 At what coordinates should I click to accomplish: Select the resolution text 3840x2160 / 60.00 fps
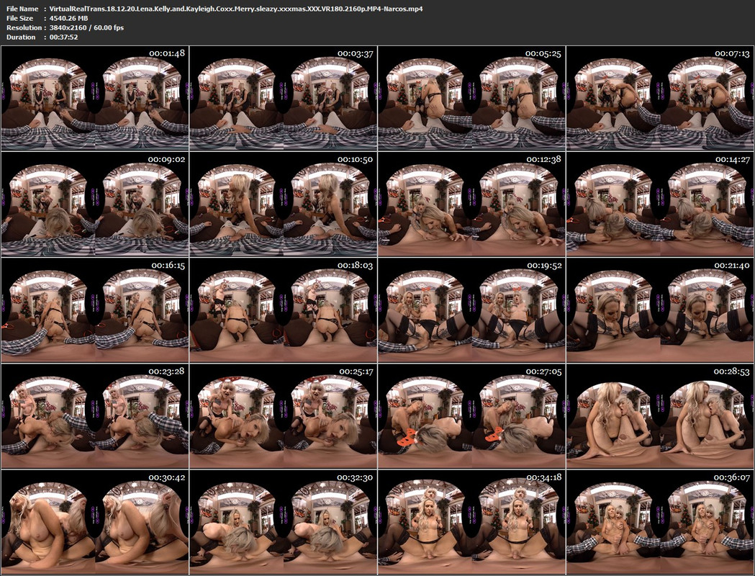tap(86, 27)
